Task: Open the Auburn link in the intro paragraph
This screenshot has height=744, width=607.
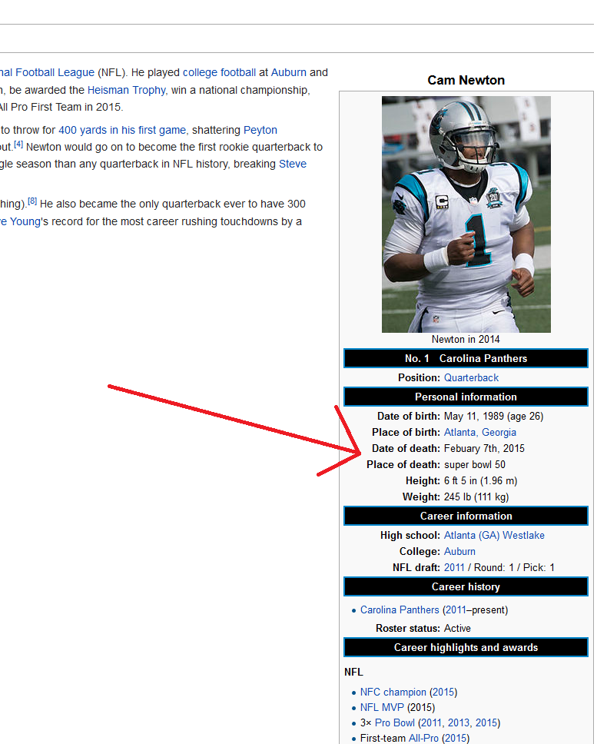Action: (288, 72)
